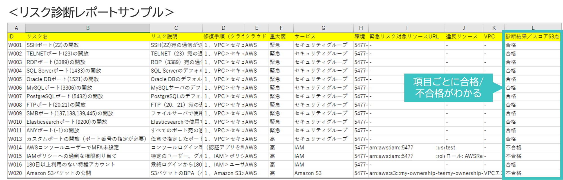Select the 'セキュリティグループ' cell in row W003
The width and height of the screenshot is (563, 180).
(323, 62)
